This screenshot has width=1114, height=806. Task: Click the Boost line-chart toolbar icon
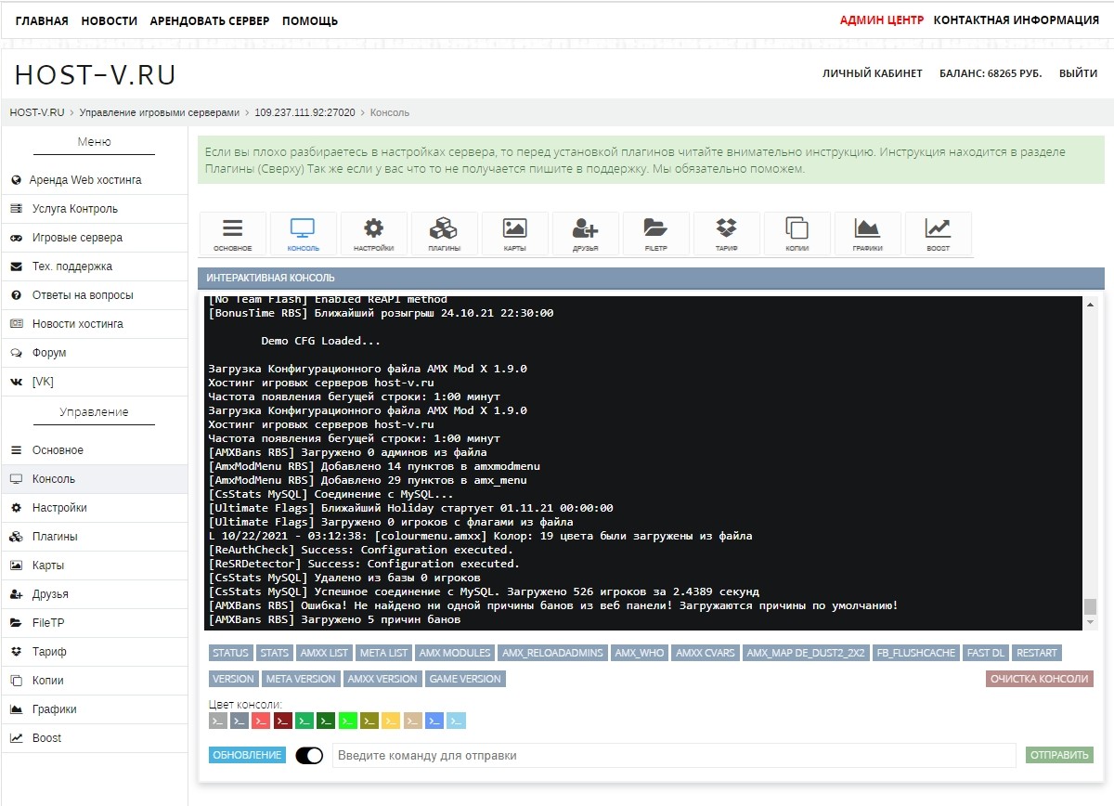938,234
